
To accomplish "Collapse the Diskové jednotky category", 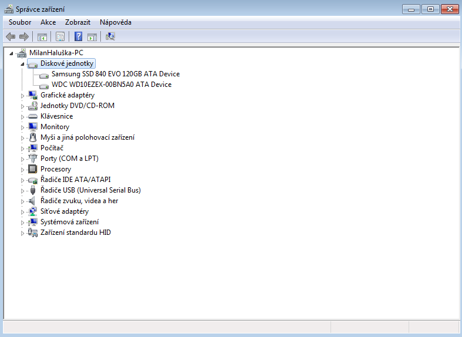I will 22,64.
